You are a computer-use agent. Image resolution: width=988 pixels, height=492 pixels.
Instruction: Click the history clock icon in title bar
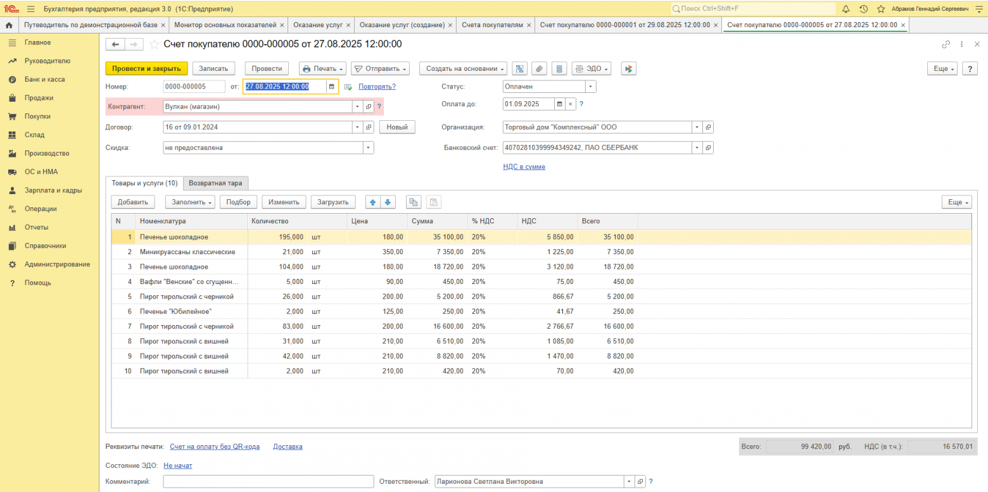pos(863,9)
